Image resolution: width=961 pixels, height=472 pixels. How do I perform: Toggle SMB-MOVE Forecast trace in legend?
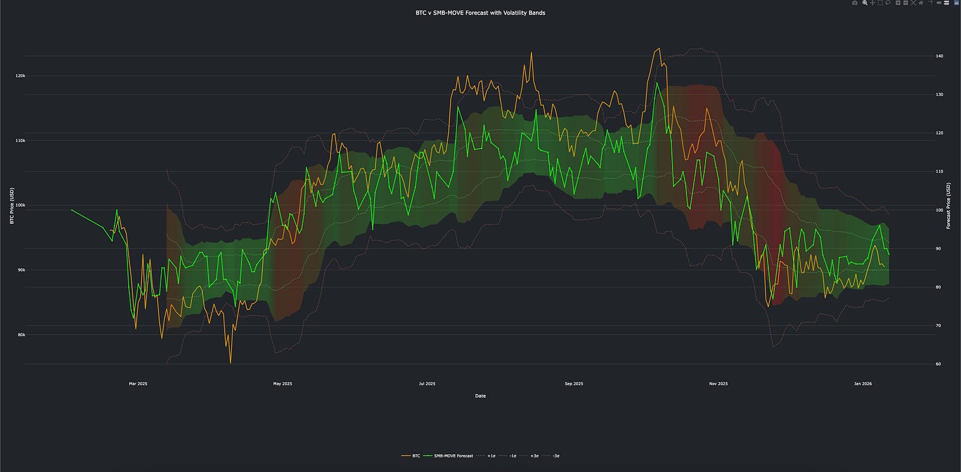pyautogui.click(x=447, y=455)
